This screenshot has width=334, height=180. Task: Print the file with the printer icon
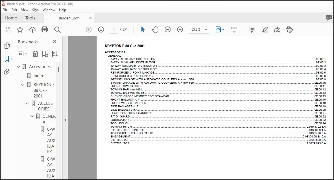[45, 30]
